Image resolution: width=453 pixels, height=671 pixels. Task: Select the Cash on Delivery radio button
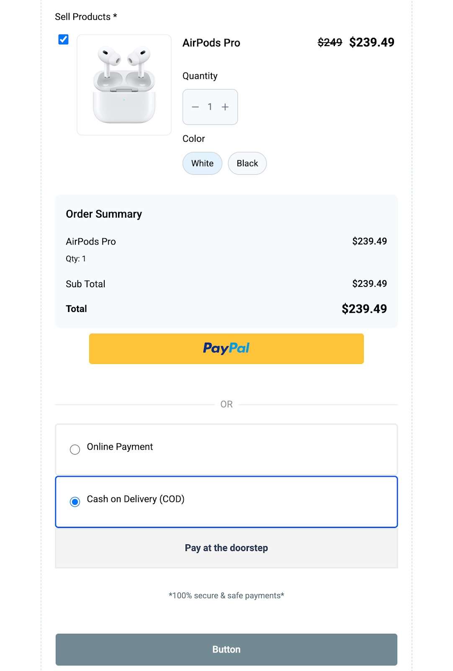(x=75, y=502)
